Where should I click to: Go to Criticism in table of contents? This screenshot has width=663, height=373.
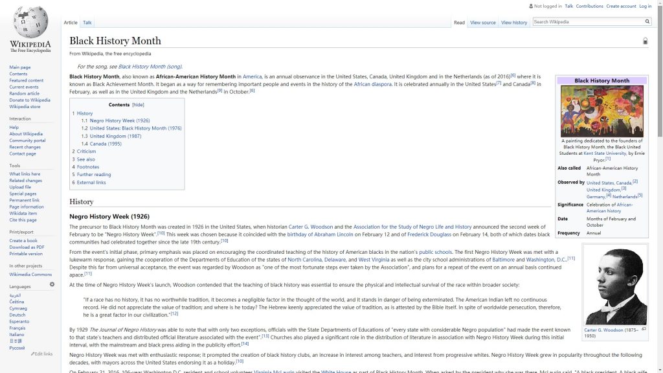click(x=86, y=152)
